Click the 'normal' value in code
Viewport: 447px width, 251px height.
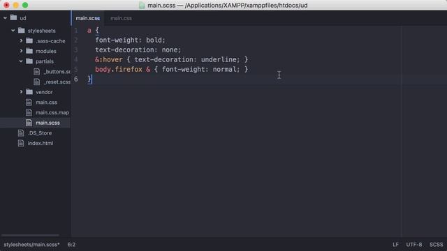coord(224,69)
